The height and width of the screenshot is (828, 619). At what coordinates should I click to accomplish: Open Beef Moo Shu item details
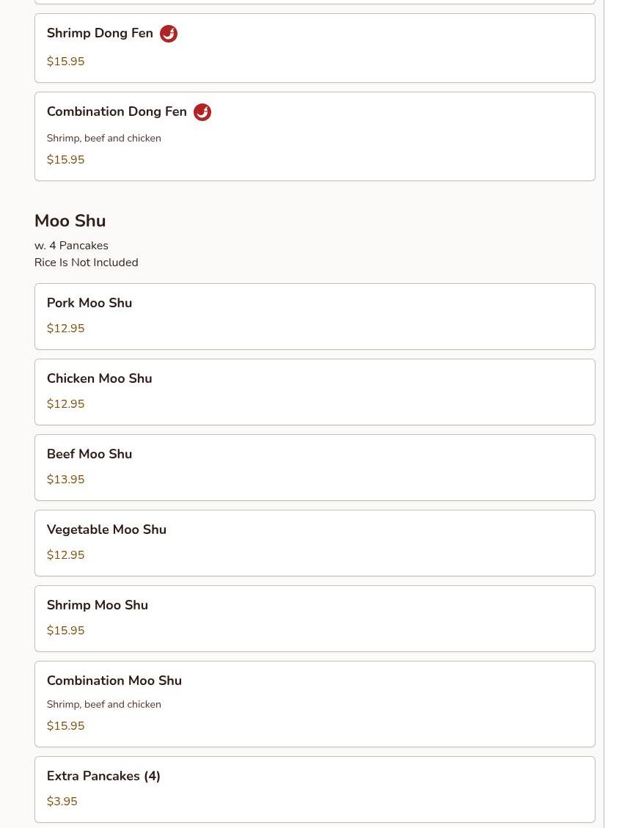(315, 467)
